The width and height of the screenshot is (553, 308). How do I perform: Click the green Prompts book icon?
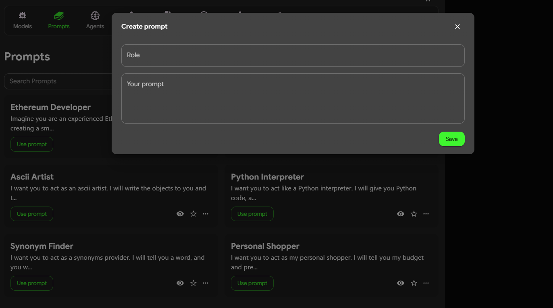point(58,16)
